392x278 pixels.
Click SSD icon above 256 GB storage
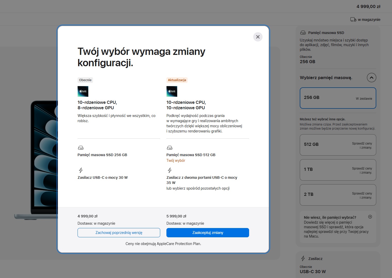(x=81, y=148)
